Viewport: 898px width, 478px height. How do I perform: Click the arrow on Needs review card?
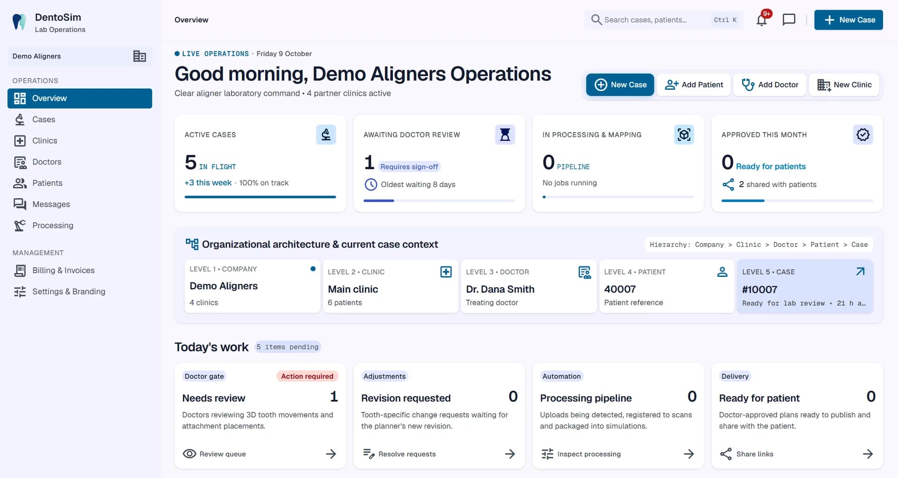click(331, 454)
